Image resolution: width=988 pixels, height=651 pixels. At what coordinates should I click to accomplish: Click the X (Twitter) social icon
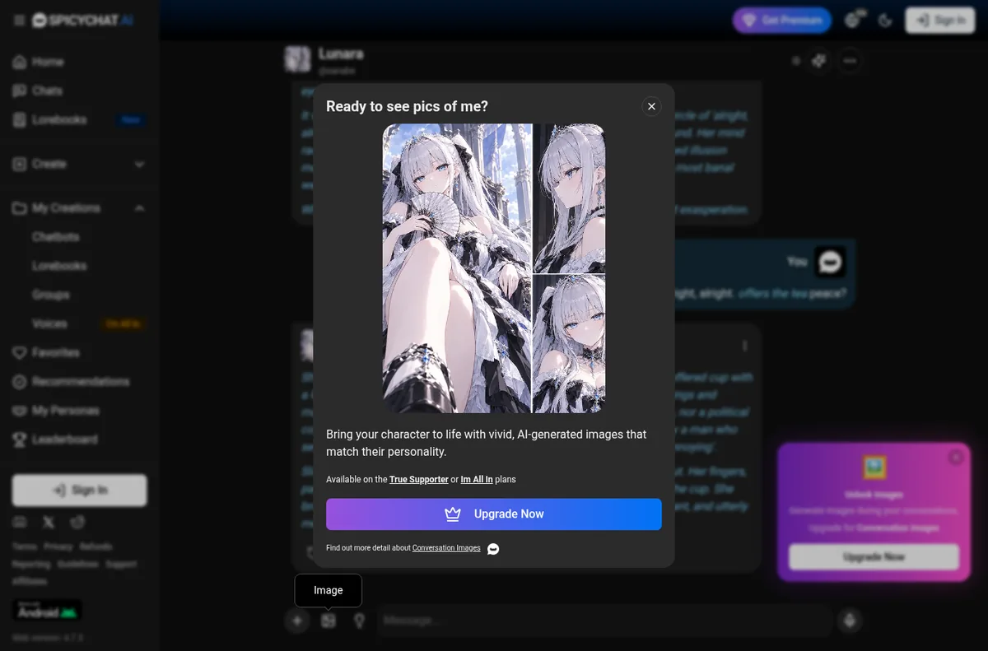click(x=49, y=522)
